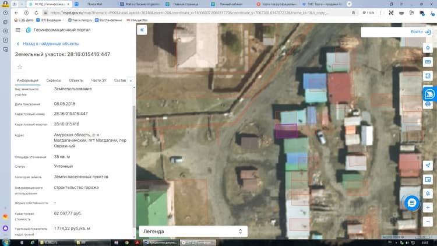This screenshot has width=437, height=246.
Task: Click the my location arrow icon
Action: 428,166
